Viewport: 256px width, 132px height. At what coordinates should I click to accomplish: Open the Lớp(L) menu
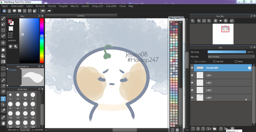click(x=29, y=6)
